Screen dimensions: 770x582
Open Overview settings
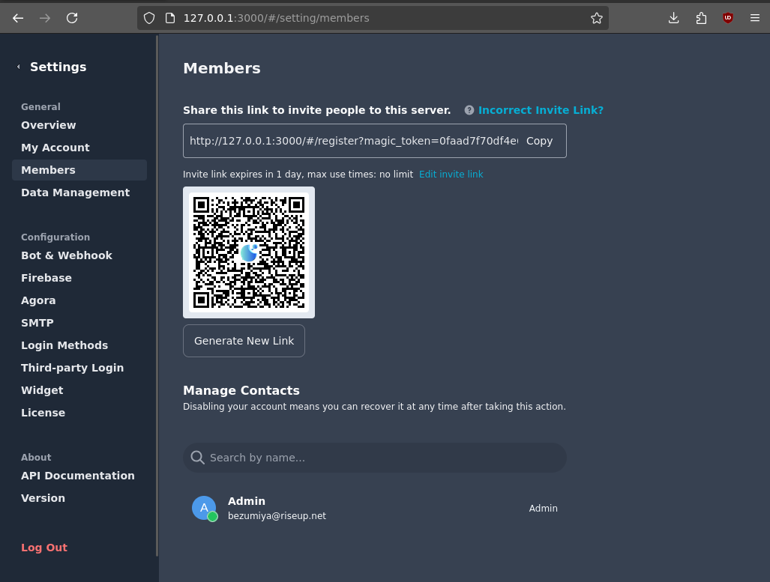(x=49, y=125)
